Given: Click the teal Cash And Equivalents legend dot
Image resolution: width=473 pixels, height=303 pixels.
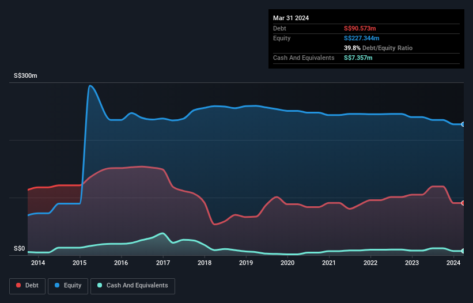Looking at the screenshot, I should pos(100,285).
